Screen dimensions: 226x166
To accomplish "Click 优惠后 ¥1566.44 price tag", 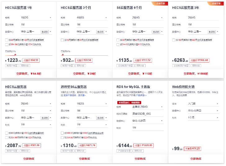I will [x=199, y=60].
